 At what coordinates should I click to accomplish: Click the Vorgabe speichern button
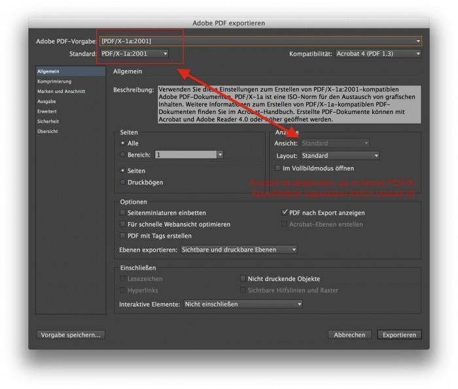71,335
